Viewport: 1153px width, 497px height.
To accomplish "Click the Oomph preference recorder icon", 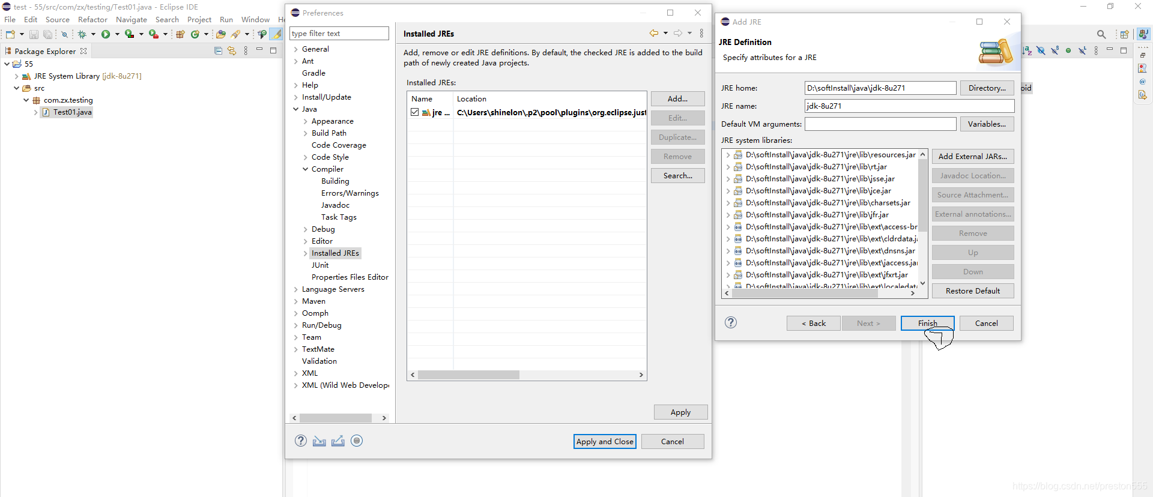I will (x=357, y=441).
